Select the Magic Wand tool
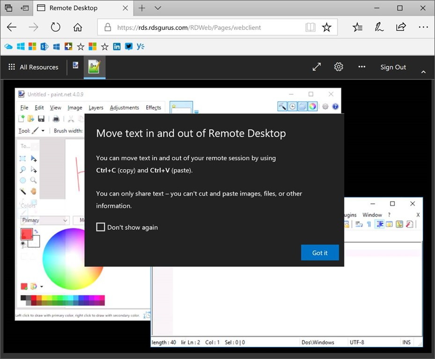This screenshot has width=435, height=359. click(23, 191)
